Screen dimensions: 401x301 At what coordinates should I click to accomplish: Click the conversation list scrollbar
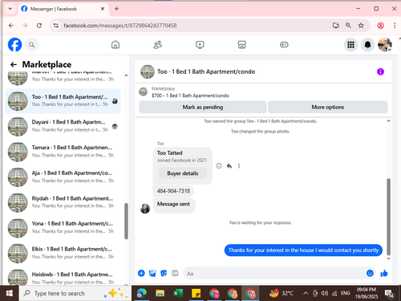(x=126, y=221)
